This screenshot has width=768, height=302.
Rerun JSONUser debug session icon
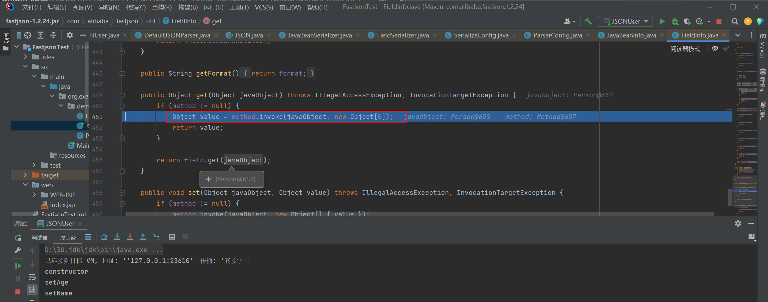[18, 237]
